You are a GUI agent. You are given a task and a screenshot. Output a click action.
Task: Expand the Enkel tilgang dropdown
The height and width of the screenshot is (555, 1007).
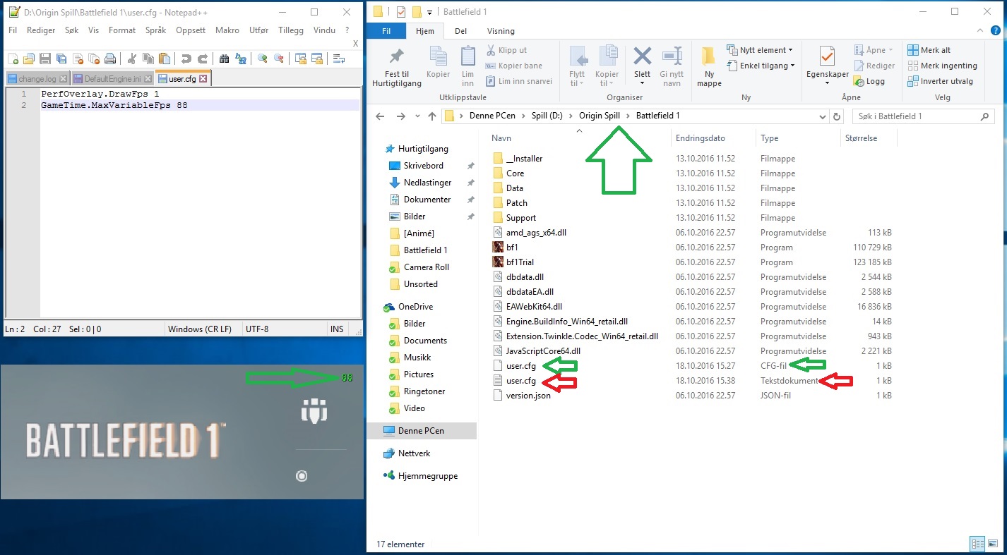[x=793, y=66]
